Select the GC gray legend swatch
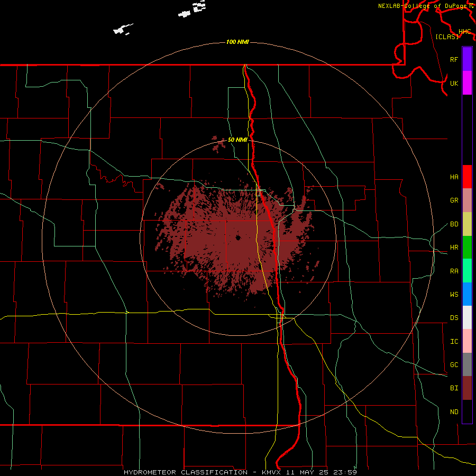 point(467,364)
